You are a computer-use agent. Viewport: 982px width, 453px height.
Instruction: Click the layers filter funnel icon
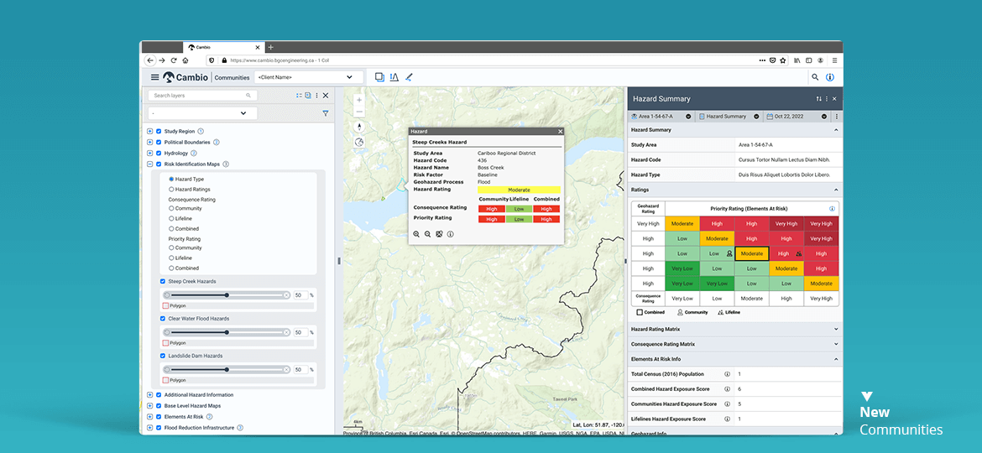click(326, 113)
